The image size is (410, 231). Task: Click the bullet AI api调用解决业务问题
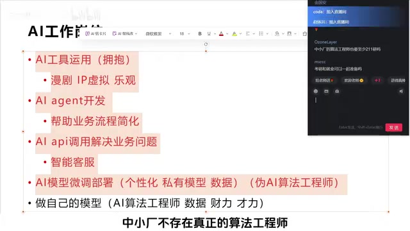tap(97, 141)
